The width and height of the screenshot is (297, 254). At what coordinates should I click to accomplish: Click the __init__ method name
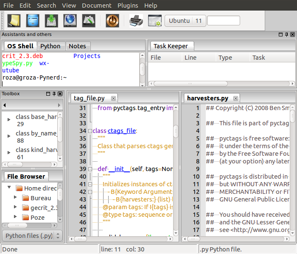coord(119,169)
